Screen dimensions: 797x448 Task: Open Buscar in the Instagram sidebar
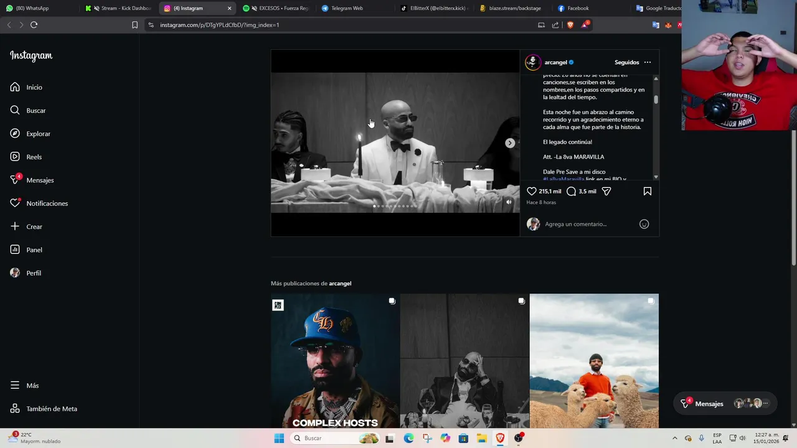pos(28,110)
